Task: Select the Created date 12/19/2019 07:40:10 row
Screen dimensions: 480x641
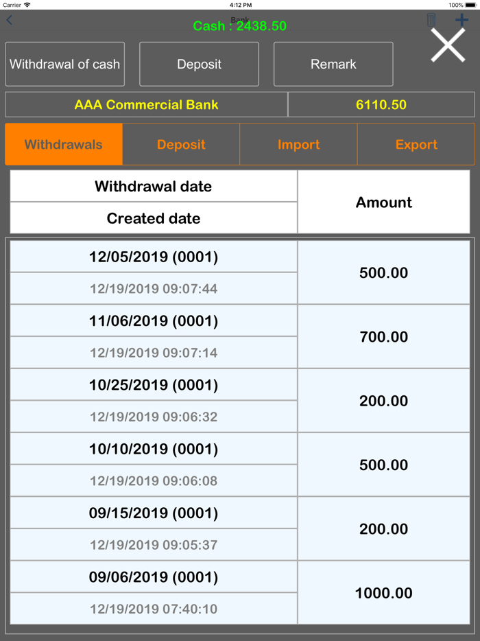Action: (152, 609)
